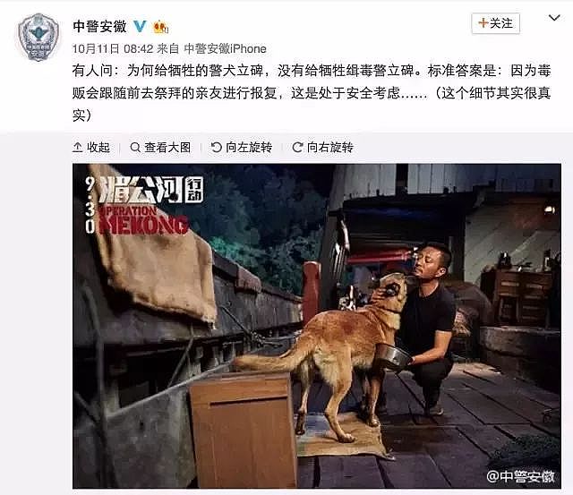Viewport: 573px width, 495px height.
Task: Click the membership crown badge icon
Action: (x=161, y=27)
